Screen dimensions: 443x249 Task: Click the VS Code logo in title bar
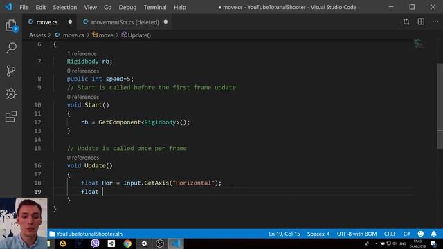click(8, 7)
